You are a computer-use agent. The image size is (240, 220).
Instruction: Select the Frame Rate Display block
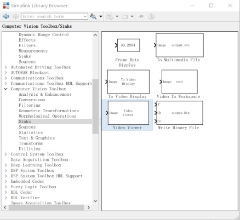[x=127, y=53]
